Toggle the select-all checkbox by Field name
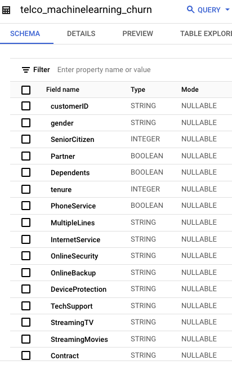This screenshot has width=232, height=365. click(x=26, y=90)
